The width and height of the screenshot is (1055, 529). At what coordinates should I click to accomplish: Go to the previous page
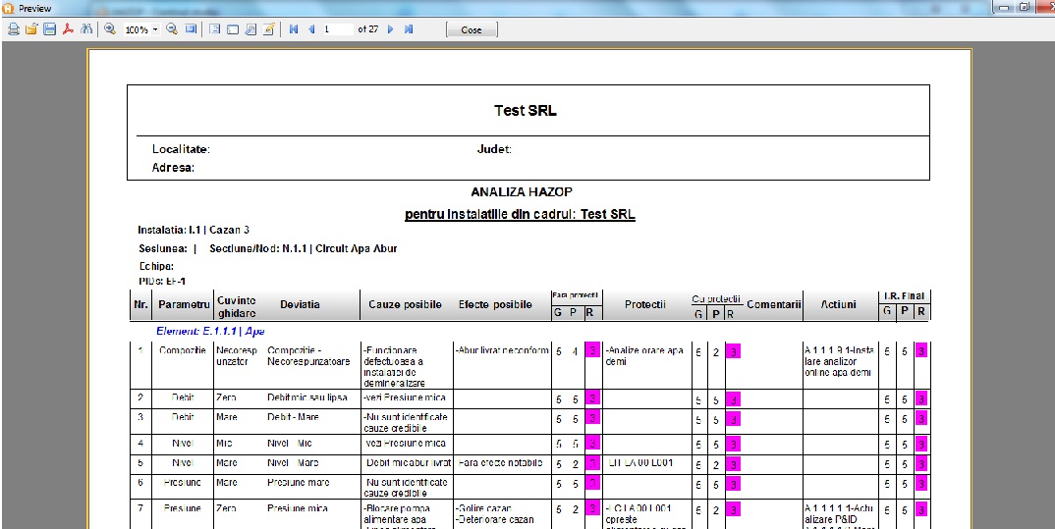pos(310,29)
